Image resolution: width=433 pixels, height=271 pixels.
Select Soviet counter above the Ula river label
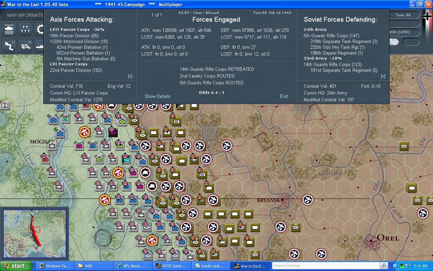pos(404,146)
